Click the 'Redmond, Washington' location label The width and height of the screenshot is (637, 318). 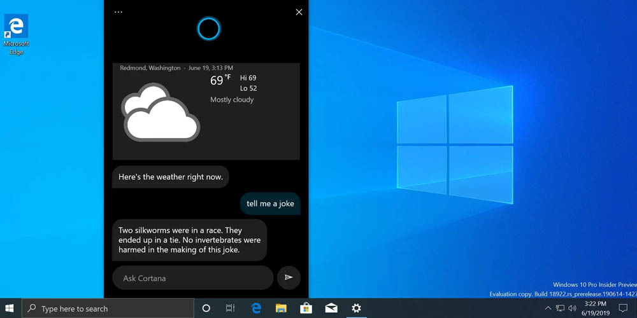[x=150, y=68]
